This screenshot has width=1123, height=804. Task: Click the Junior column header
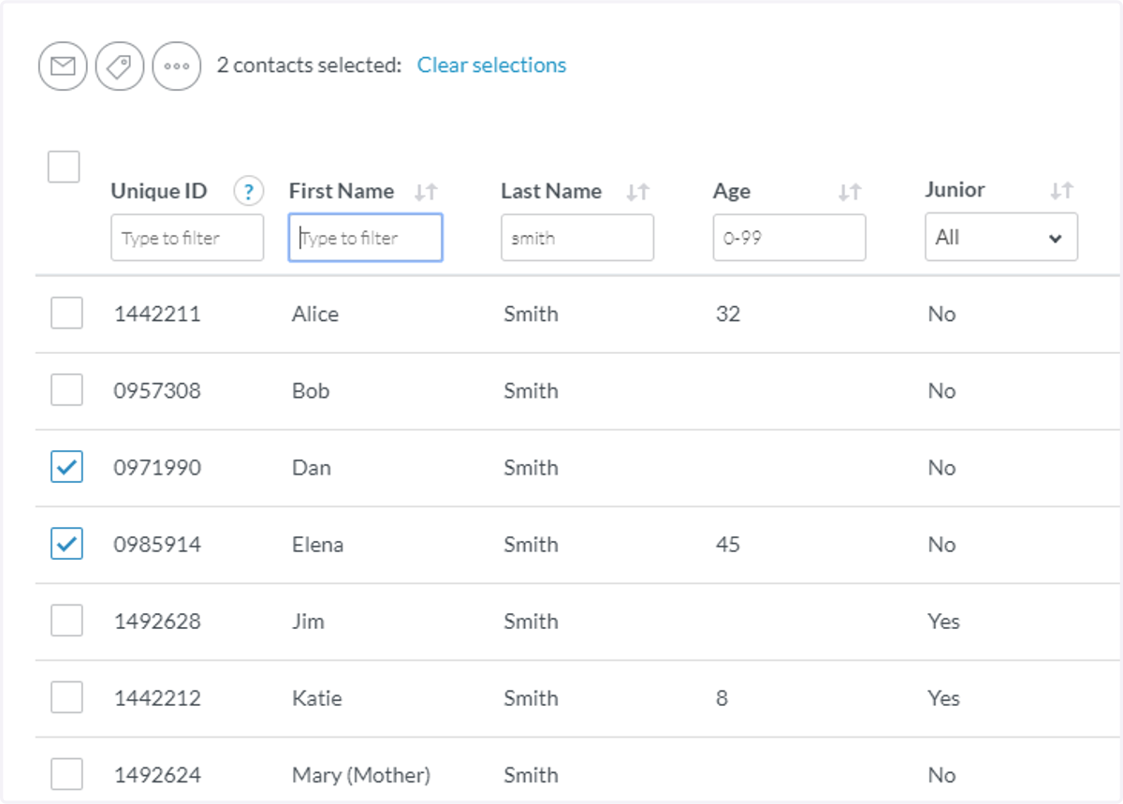955,190
